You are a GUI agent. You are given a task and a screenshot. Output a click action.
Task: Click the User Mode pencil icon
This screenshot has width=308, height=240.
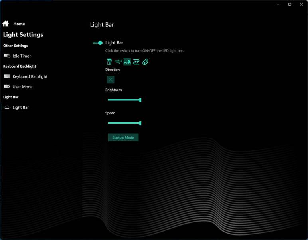tap(7, 87)
